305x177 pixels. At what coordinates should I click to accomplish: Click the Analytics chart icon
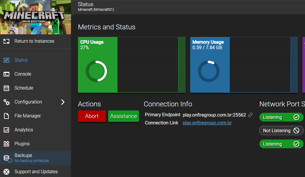[6, 130]
